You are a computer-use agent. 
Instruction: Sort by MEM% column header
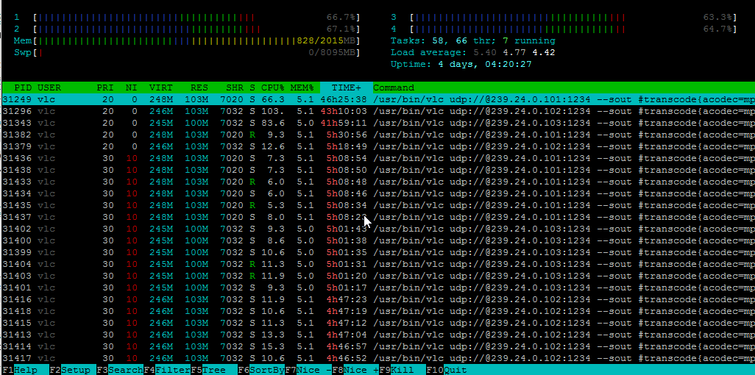[x=302, y=87]
